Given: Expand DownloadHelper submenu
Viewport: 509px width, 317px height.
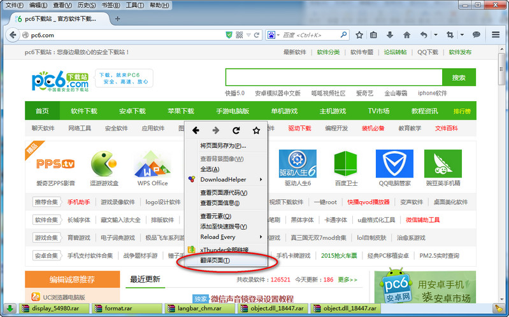Looking at the screenshot, I should click(x=226, y=180).
